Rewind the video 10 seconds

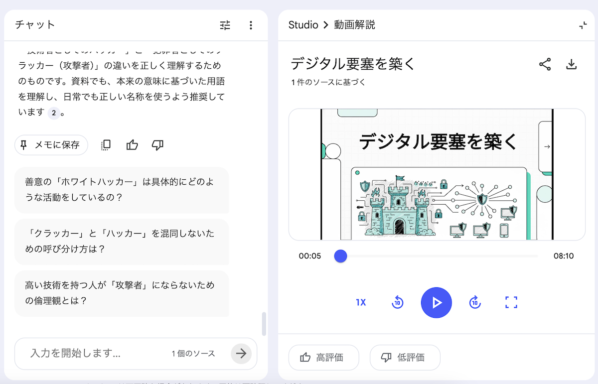[x=397, y=302]
